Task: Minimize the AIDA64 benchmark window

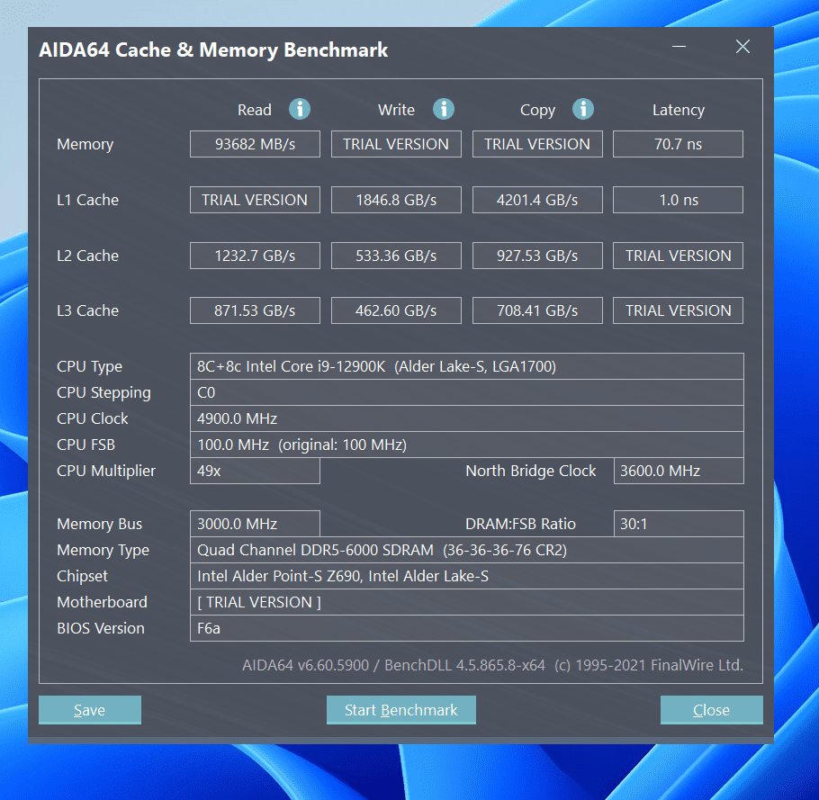Action: click(x=679, y=47)
